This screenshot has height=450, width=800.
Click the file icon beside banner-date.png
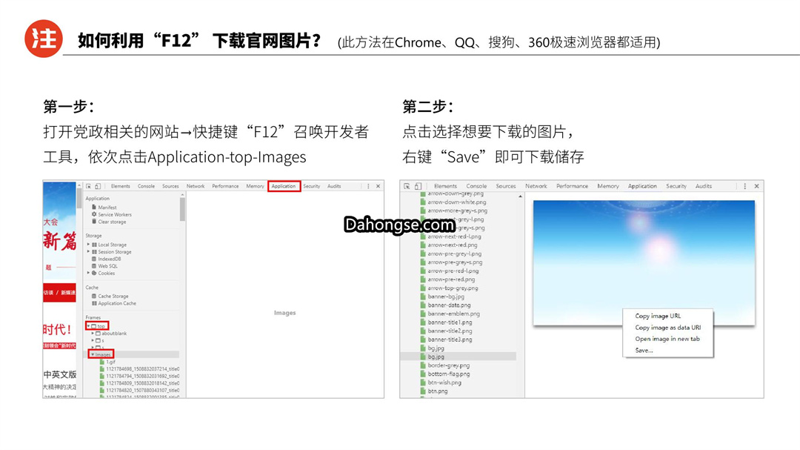pos(423,305)
